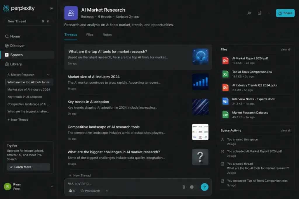Submit query with the teal arrow button
299x199 pixels.
coord(204,187)
